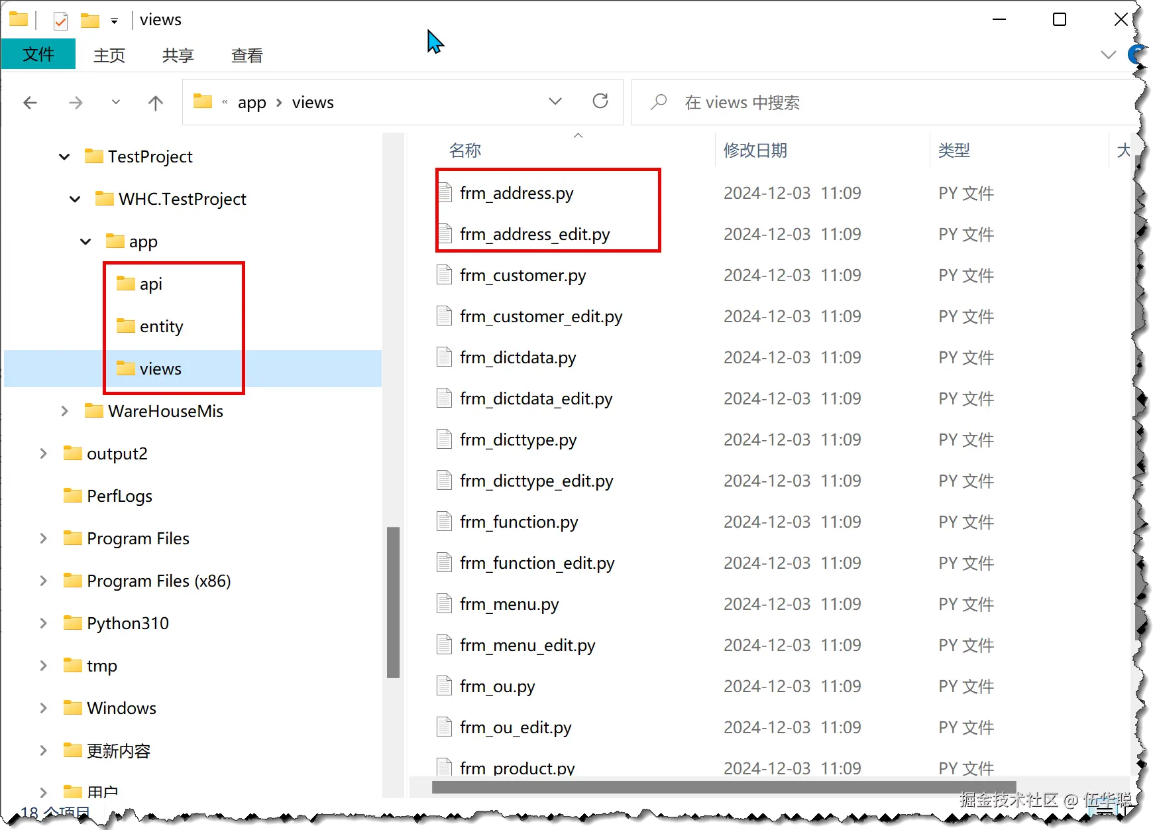Sort files by 名称 column header
Image resolution: width=1153 pixels, height=830 pixels.
pos(465,150)
